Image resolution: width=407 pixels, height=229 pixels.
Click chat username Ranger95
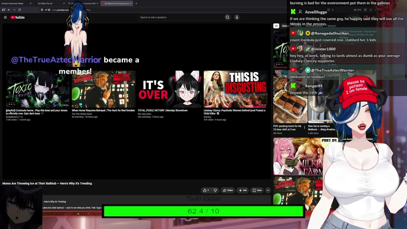click(x=314, y=86)
